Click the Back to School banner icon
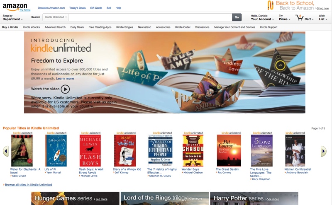332x205 pixels. point(271,5)
